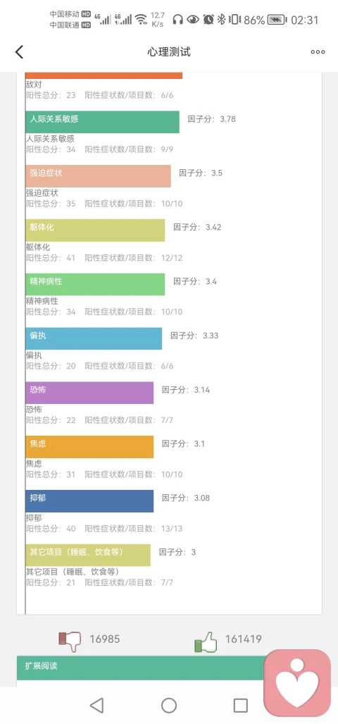338x724 pixels.
Task: Tap the Android home circle button
Action: 169,705
